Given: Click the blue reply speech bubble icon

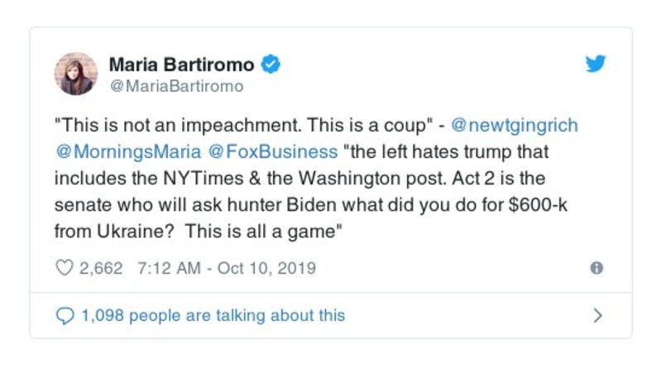Looking at the screenshot, I should click(64, 315).
